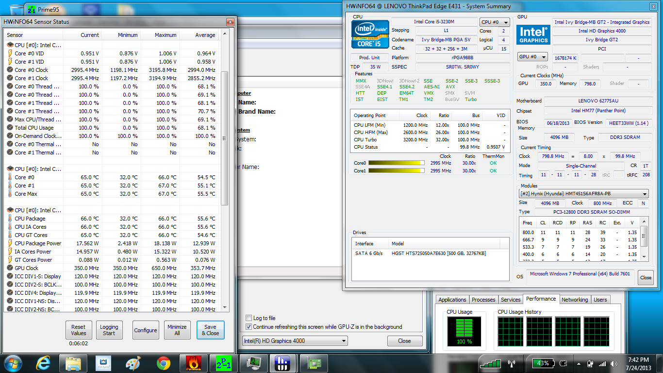Click the battery 43% tray indicator
The image size is (663, 373).
543,363
